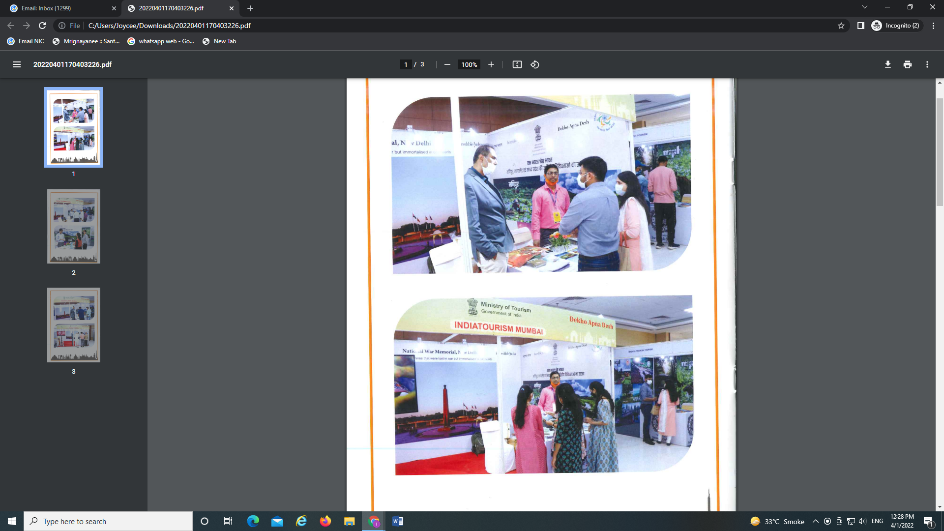The image size is (944, 531).
Task: Reload the current page
Action: pyautogui.click(x=42, y=26)
